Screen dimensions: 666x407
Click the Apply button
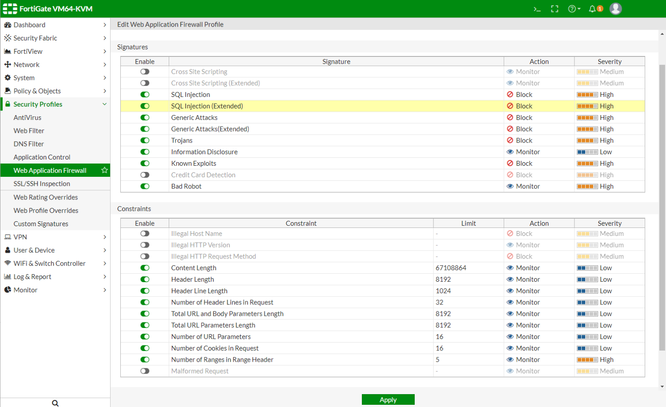tap(388, 399)
